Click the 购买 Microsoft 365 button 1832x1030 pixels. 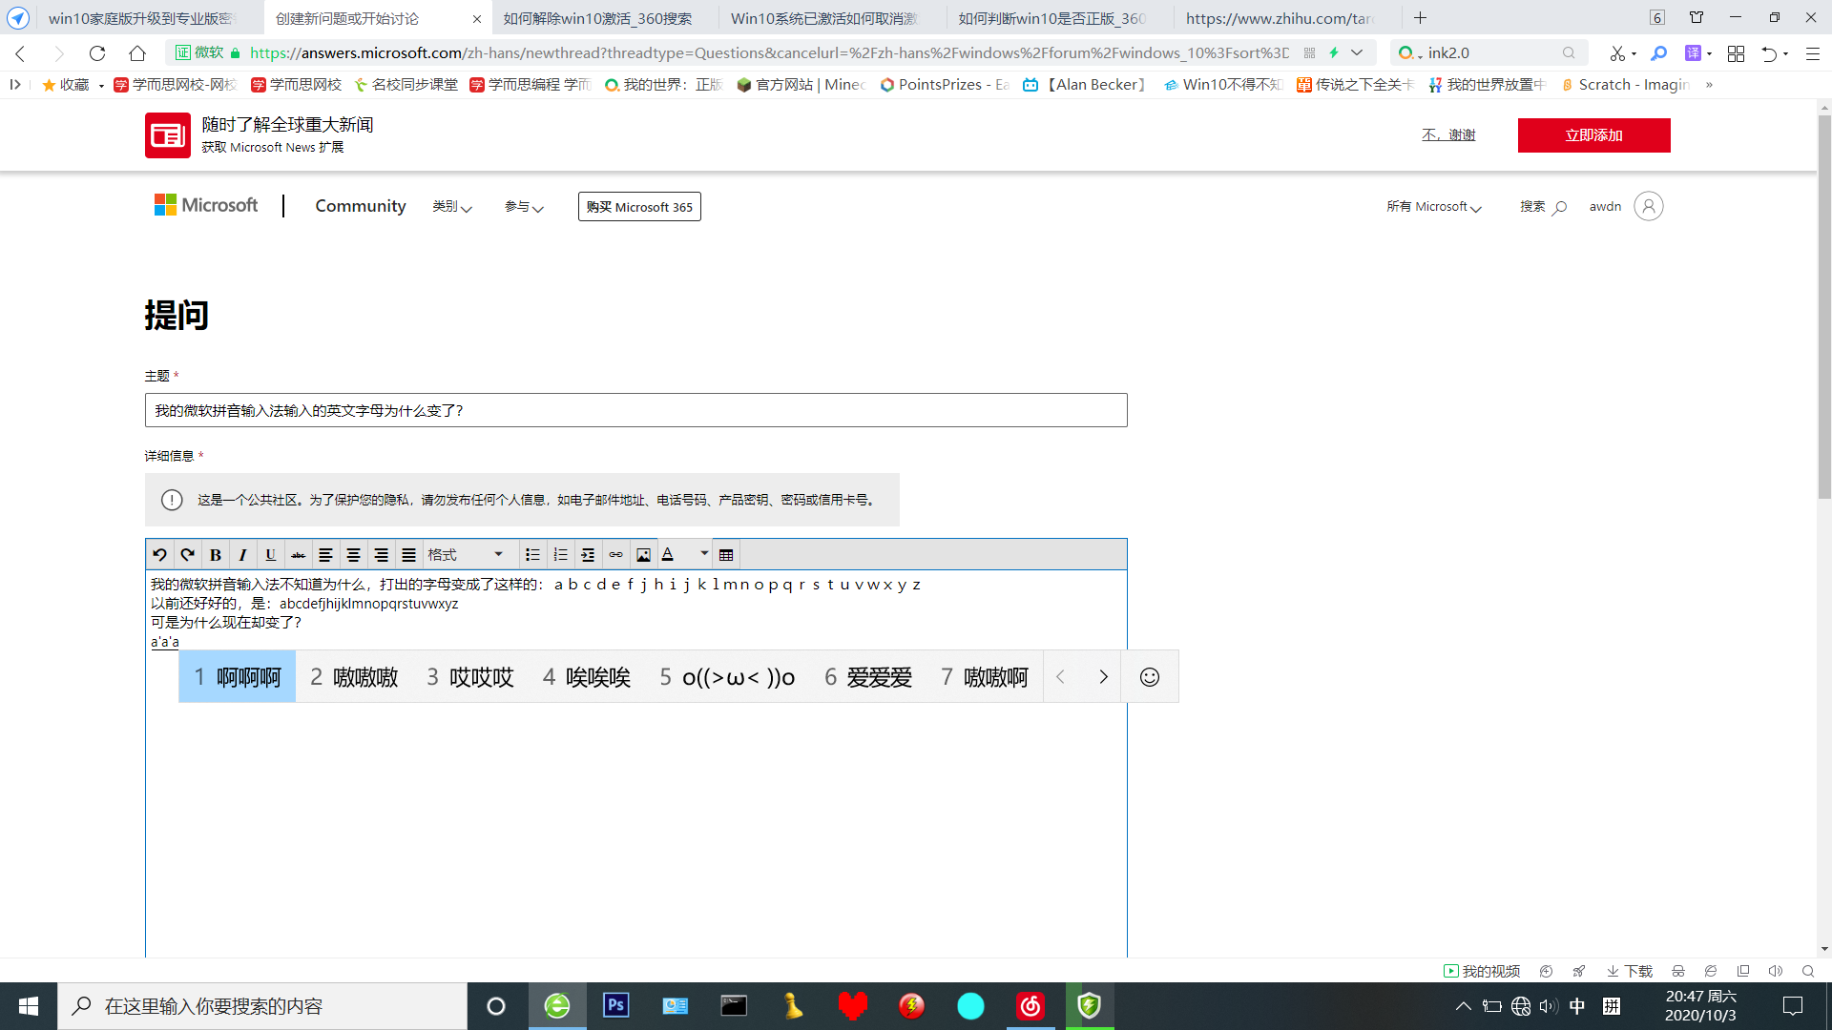coord(639,207)
